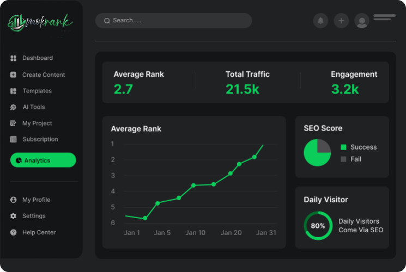Click the 80% Daily Visitor progress ring
406x272 pixels.
pyautogui.click(x=318, y=226)
